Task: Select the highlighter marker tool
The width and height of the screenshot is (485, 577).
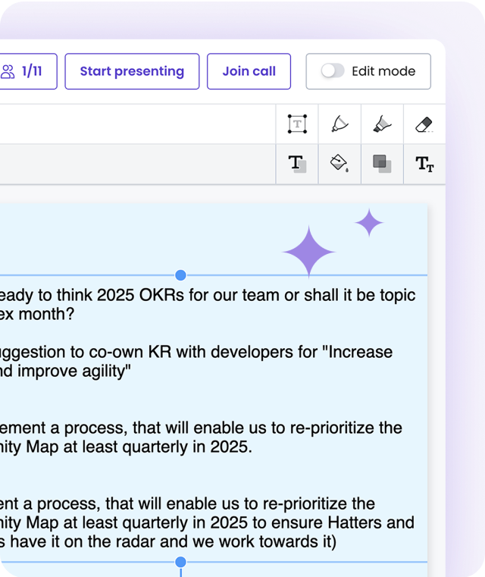Action: [382, 124]
